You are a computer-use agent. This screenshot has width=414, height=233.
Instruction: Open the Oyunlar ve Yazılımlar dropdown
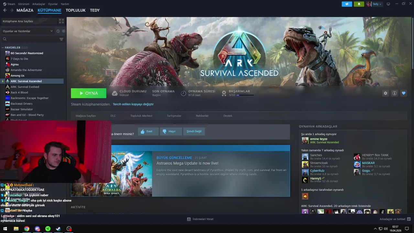28,31
